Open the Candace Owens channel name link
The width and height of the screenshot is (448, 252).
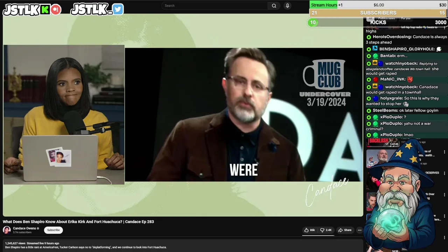click(x=24, y=228)
